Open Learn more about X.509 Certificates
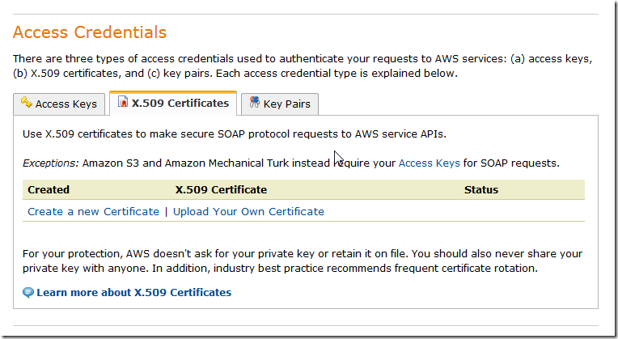Screen dimensions: 618x339 (x=133, y=292)
